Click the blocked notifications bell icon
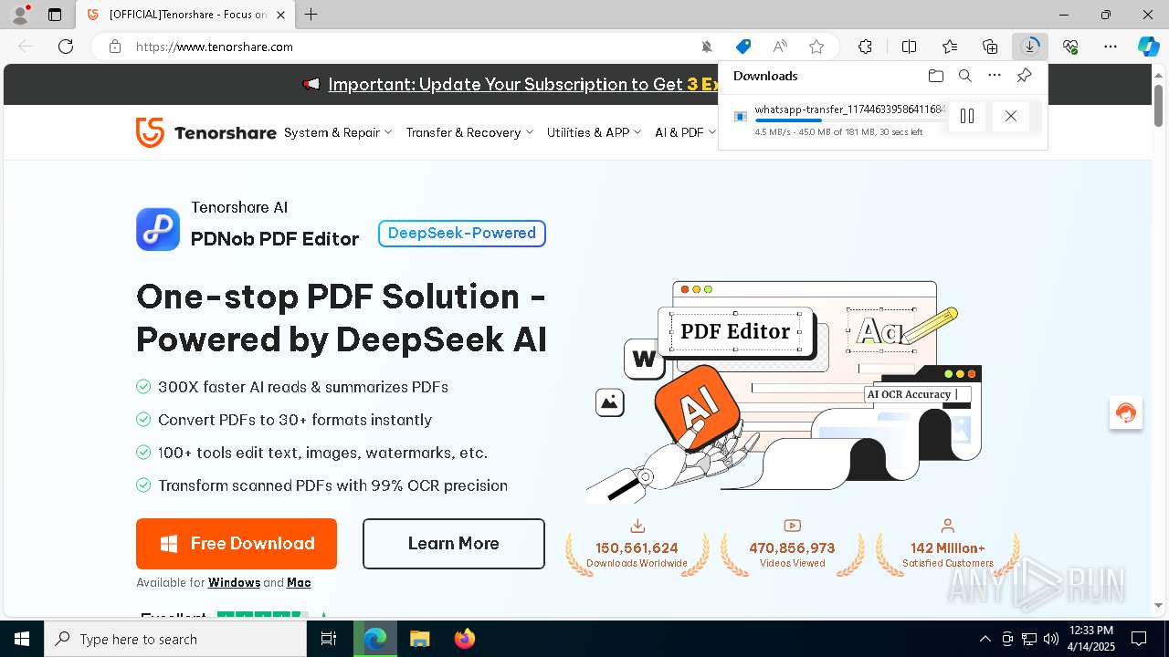 coord(706,47)
